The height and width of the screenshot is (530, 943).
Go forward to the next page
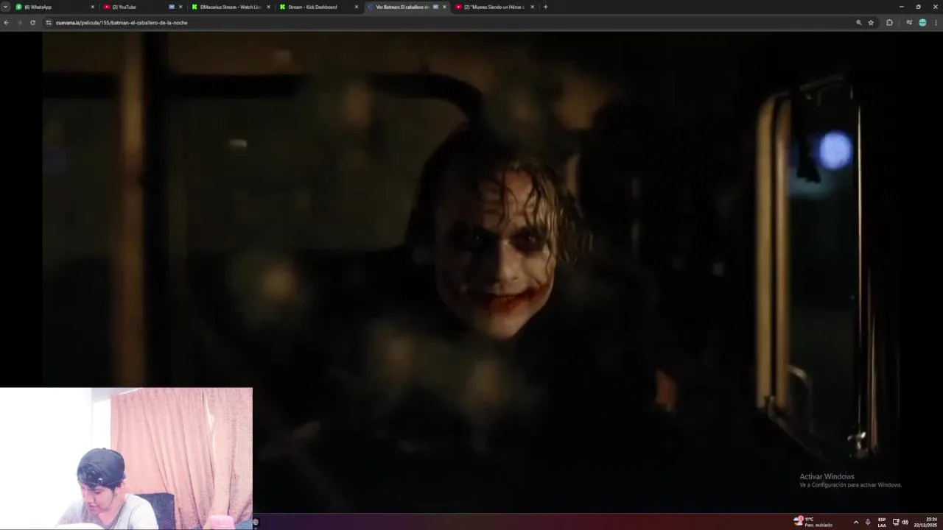click(19, 23)
